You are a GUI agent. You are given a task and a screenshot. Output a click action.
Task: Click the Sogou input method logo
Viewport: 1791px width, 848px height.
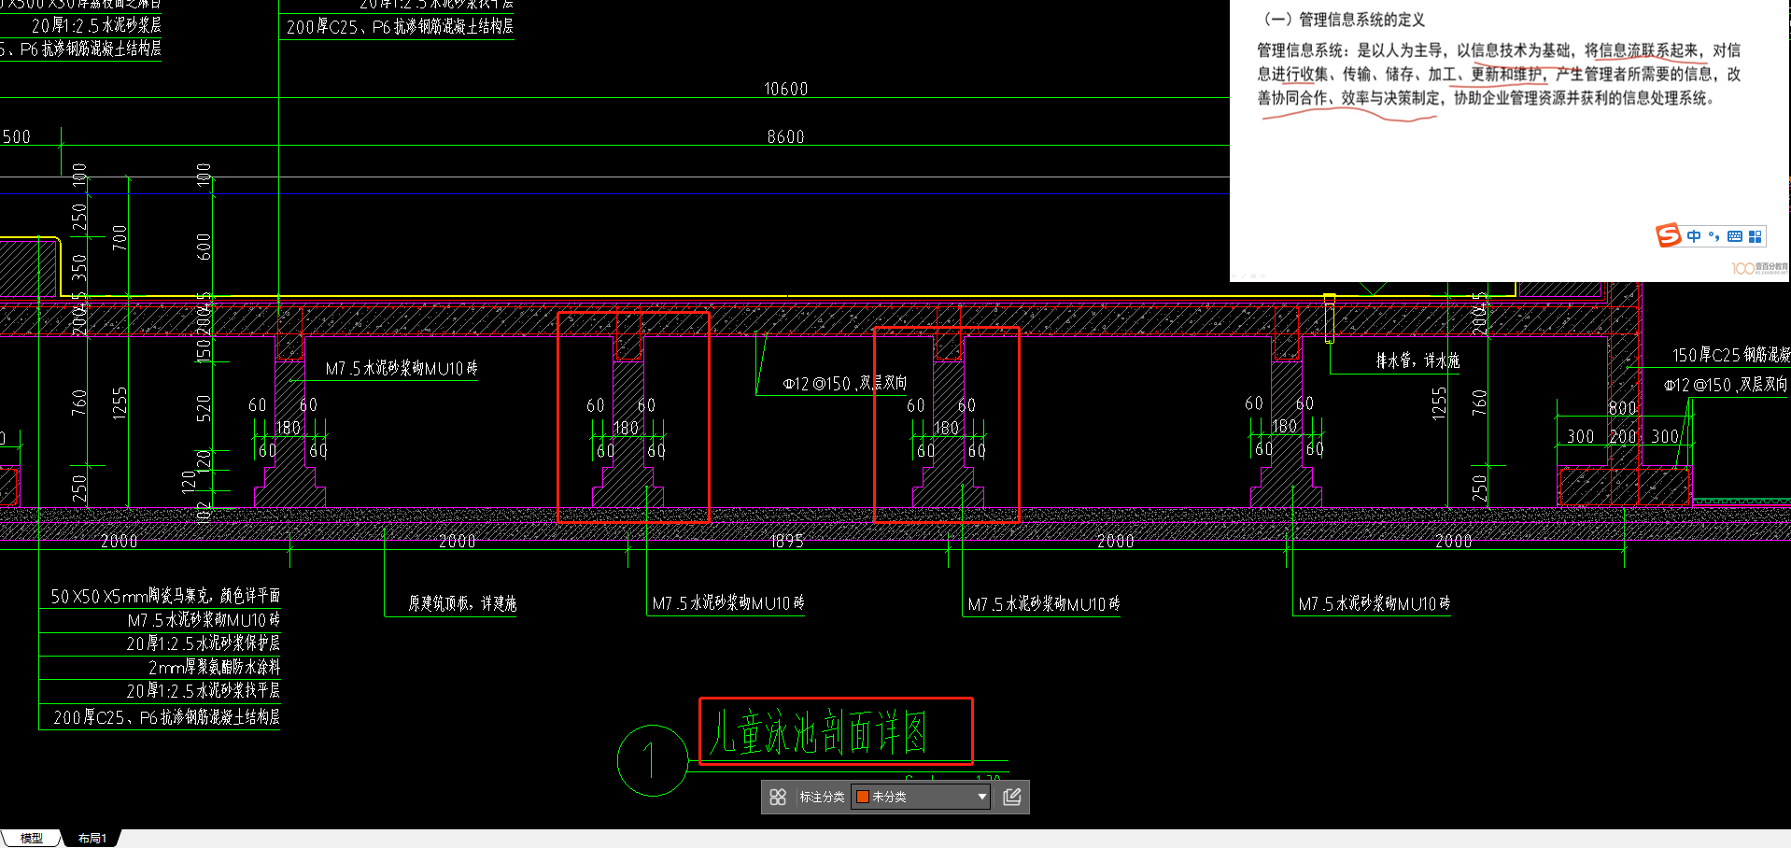click(x=1668, y=236)
